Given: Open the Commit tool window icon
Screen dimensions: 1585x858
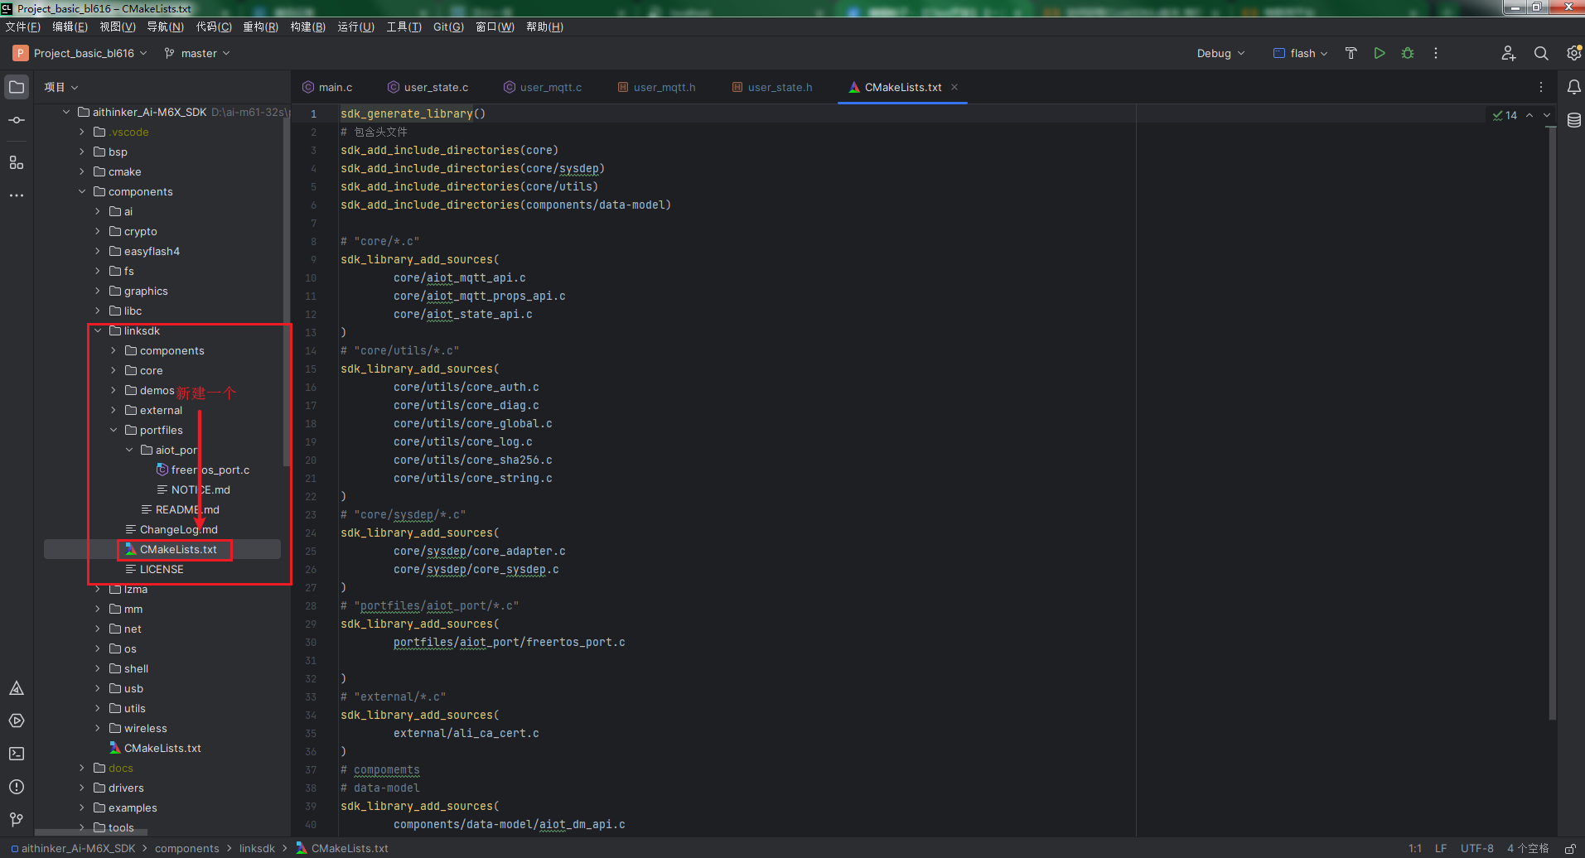Looking at the screenshot, I should coord(17,120).
